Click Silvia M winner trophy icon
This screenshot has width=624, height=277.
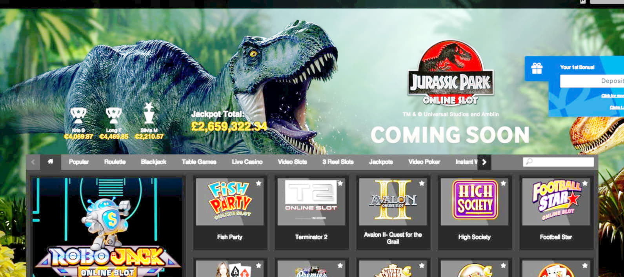pyautogui.click(x=149, y=113)
